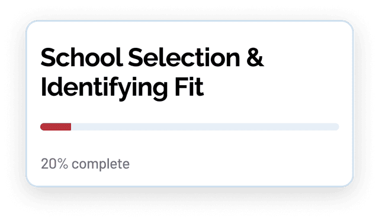Open the School Selection & Identifying Fit card

point(189,104)
